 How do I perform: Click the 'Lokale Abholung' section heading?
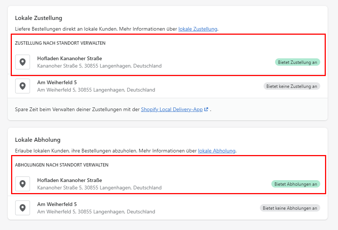(38, 140)
